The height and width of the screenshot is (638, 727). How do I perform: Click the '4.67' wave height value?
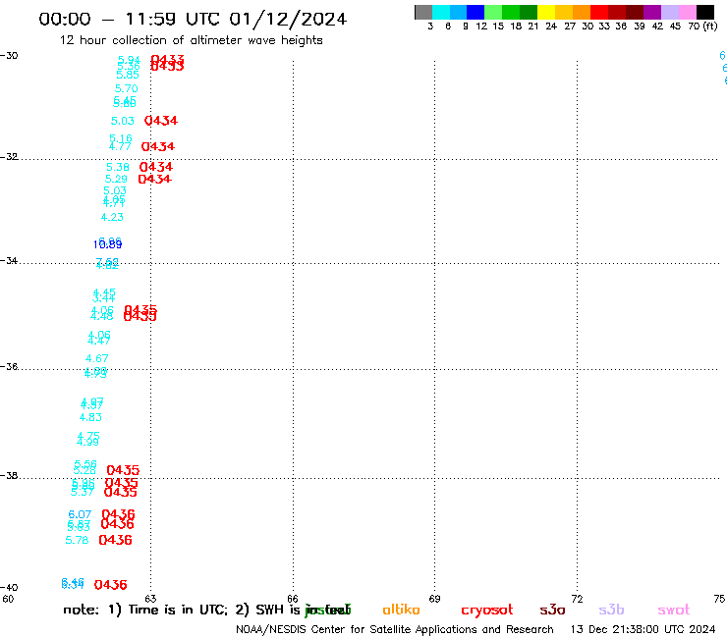pyautogui.click(x=97, y=358)
